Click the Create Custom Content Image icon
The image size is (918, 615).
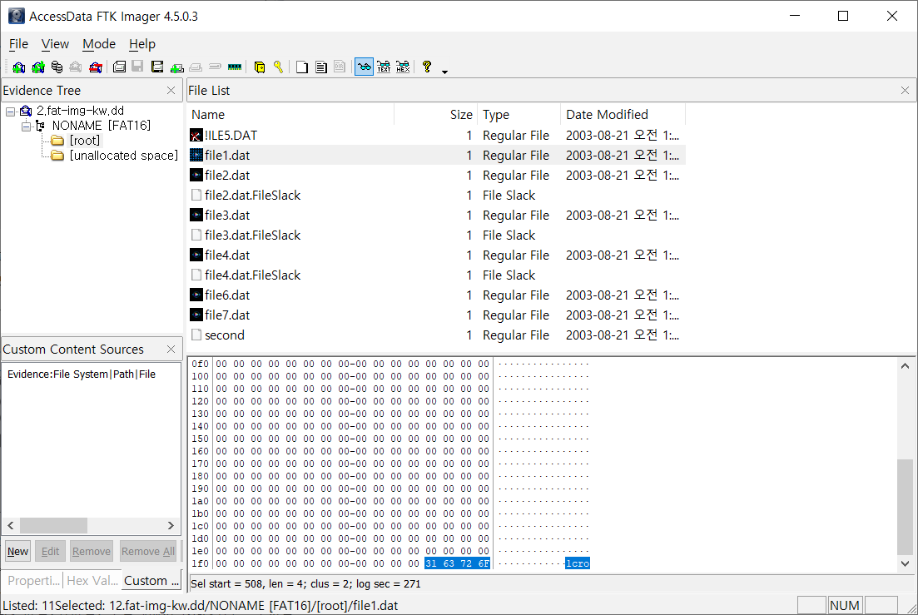coord(196,67)
